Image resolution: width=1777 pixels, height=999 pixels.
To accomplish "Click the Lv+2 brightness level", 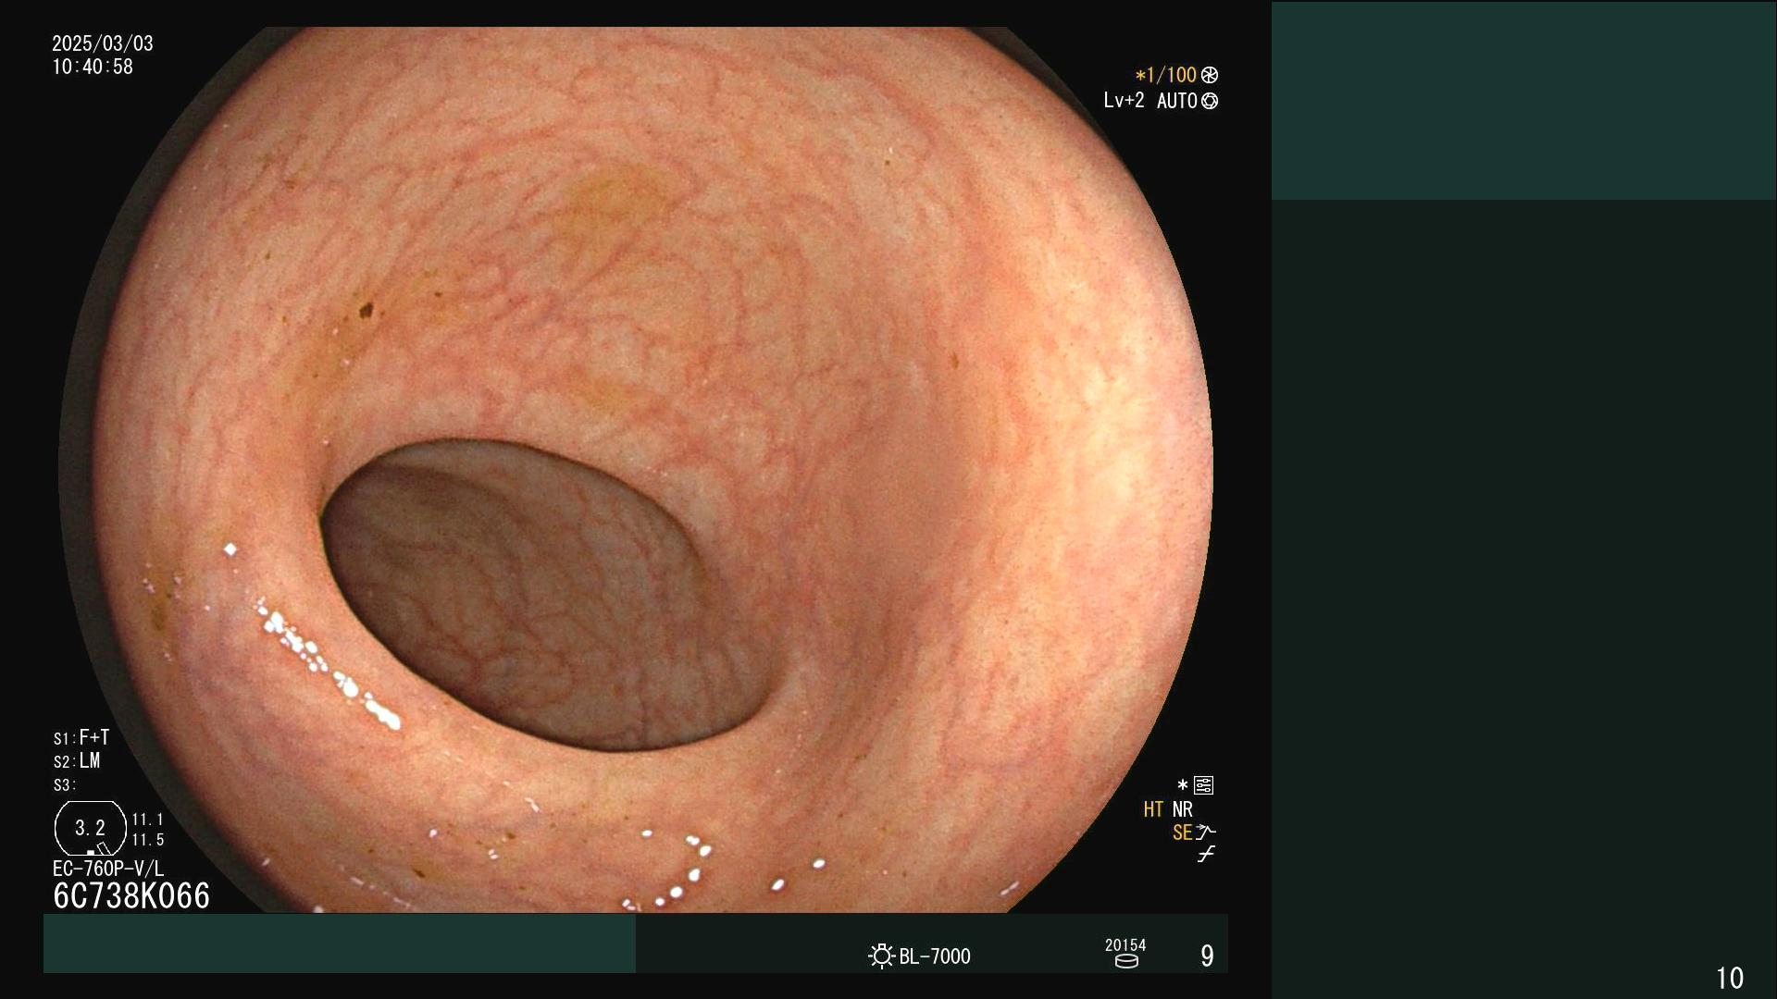I will coord(1124,100).
